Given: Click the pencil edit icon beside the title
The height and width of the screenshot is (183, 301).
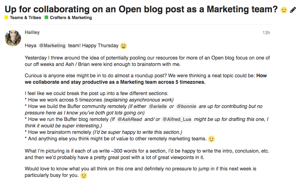Looking at the screenshot, I should pos(293,10).
